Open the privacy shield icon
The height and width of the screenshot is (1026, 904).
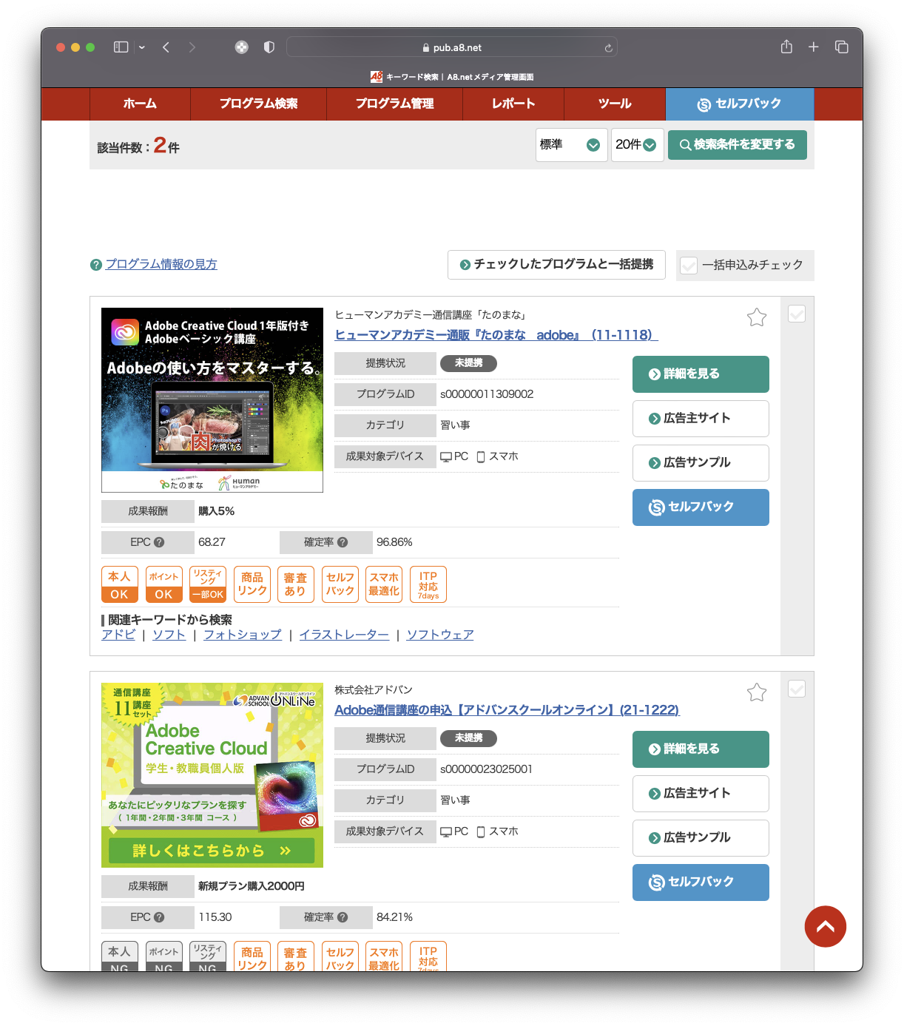pos(269,47)
